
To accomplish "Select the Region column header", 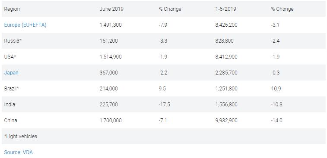I will [x=12, y=9].
